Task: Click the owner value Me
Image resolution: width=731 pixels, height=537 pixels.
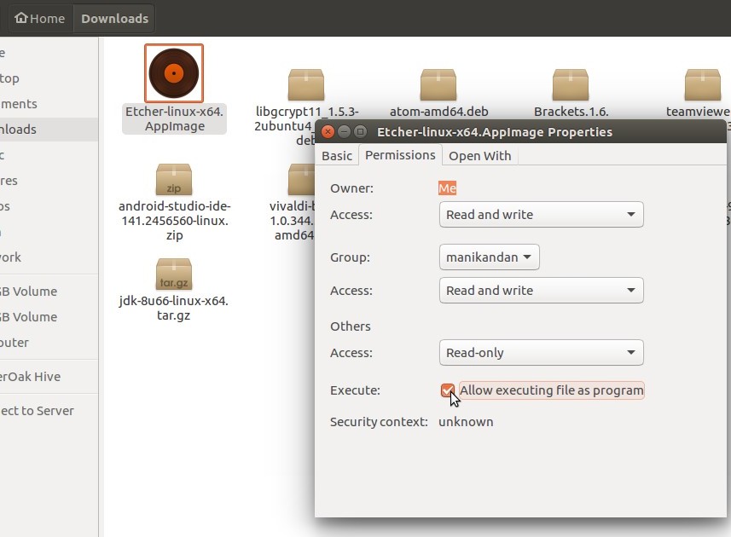Action: pyautogui.click(x=447, y=188)
